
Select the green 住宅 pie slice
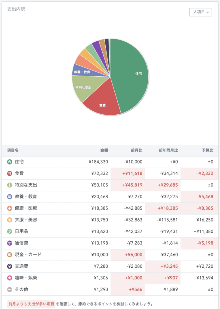point(132,75)
